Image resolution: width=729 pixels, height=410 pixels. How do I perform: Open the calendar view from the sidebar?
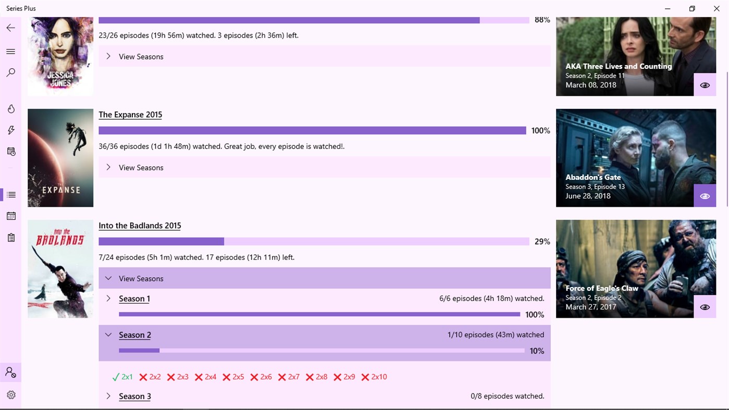(10, 216)
